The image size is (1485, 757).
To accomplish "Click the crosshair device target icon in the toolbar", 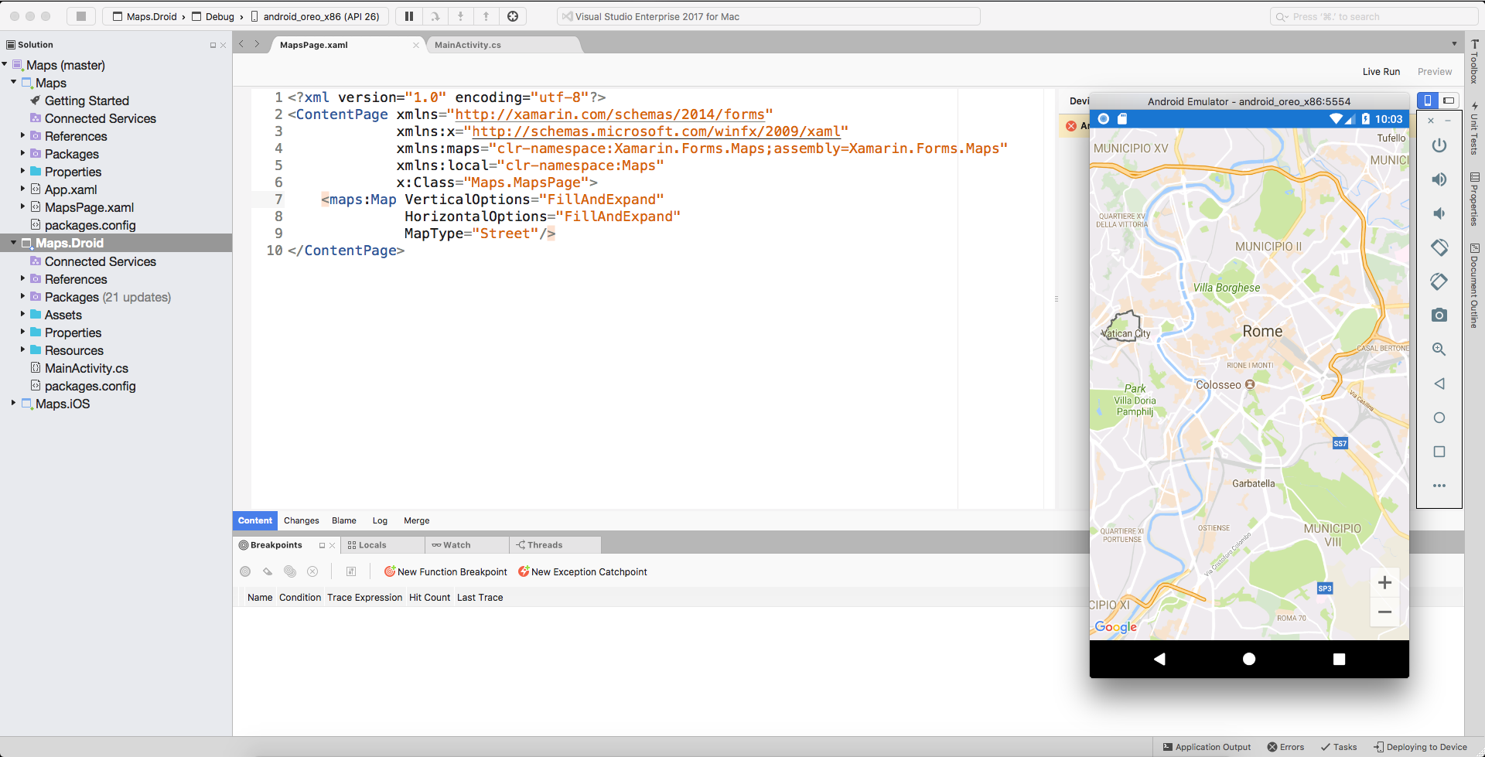I will [513, 16].
